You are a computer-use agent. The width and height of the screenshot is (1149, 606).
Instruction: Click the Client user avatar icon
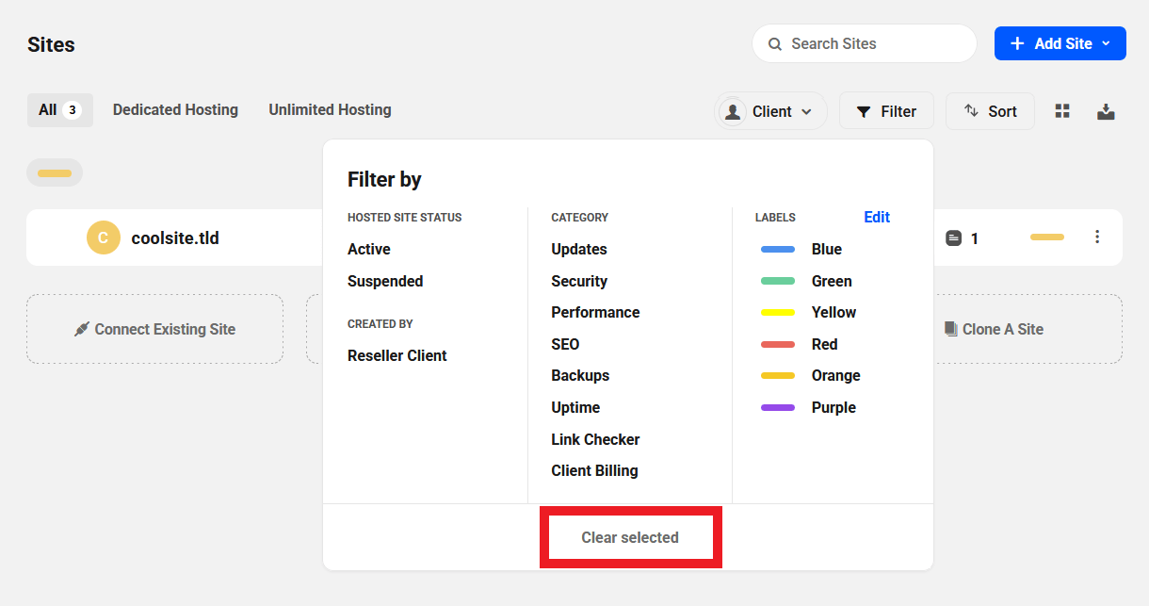[732, 111]
